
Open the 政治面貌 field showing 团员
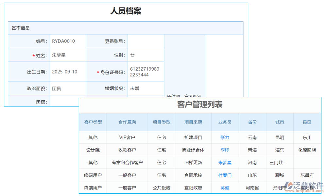67,88
